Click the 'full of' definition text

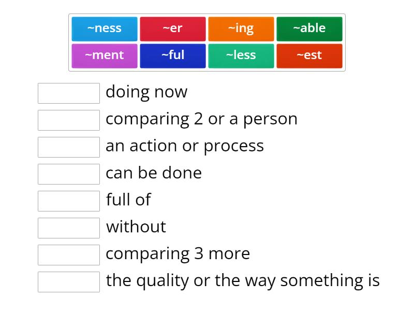(x=128, y=200)
